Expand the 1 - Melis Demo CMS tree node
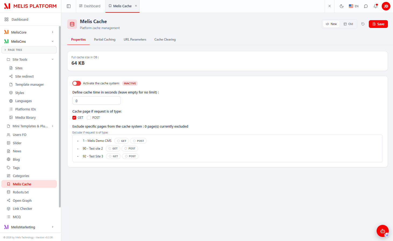393x241 pixels. [78, 141]
